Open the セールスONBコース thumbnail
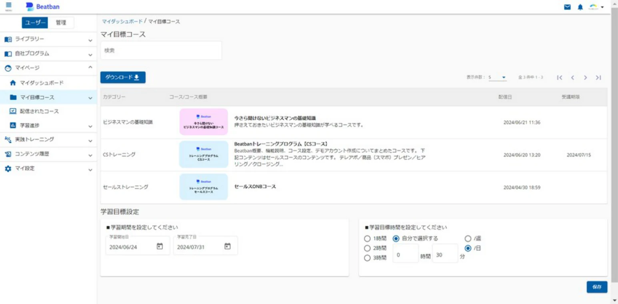 click(204, 187)
